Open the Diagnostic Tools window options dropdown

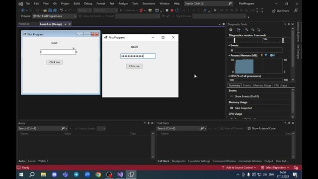click(x=285, y=24)
